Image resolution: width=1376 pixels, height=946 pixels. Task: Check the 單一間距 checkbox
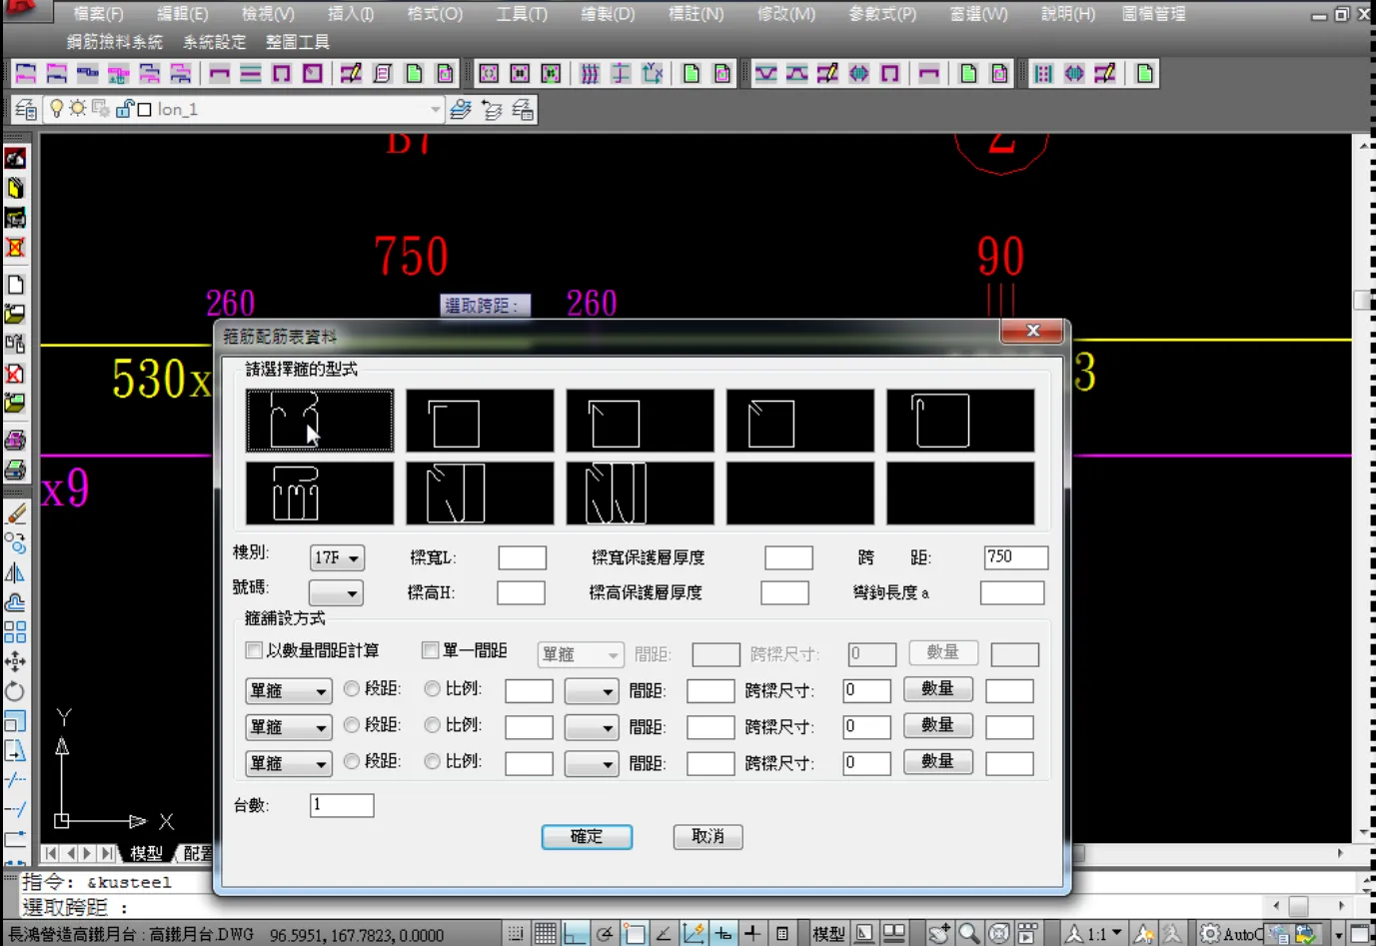pyautogui.click(x=431, y=650)
